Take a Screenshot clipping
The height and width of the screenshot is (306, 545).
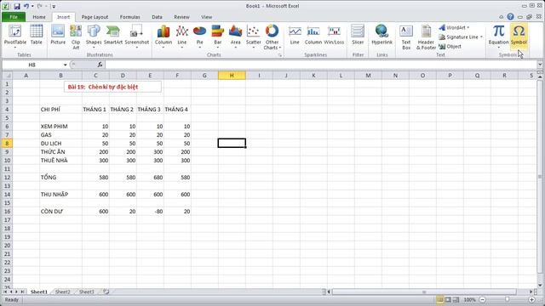coord(136,36)
